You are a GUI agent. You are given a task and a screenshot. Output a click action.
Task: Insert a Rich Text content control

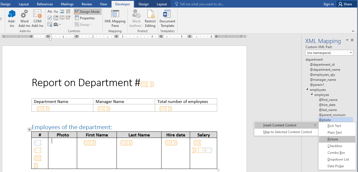(49, 11)
